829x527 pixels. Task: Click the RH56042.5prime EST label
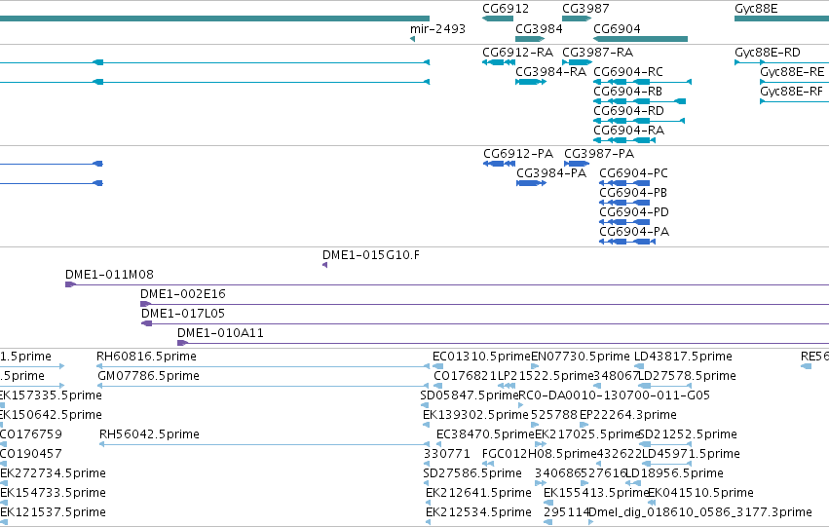coord(150,435)
